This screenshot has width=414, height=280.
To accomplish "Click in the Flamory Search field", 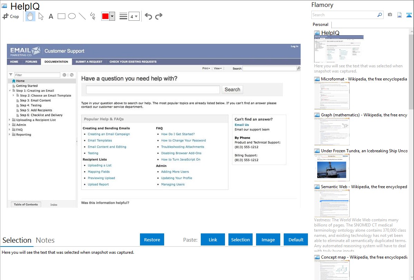I will coord(344,15).
